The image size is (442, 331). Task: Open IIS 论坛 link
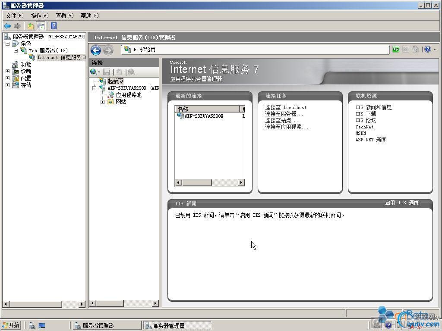point(366,120)
